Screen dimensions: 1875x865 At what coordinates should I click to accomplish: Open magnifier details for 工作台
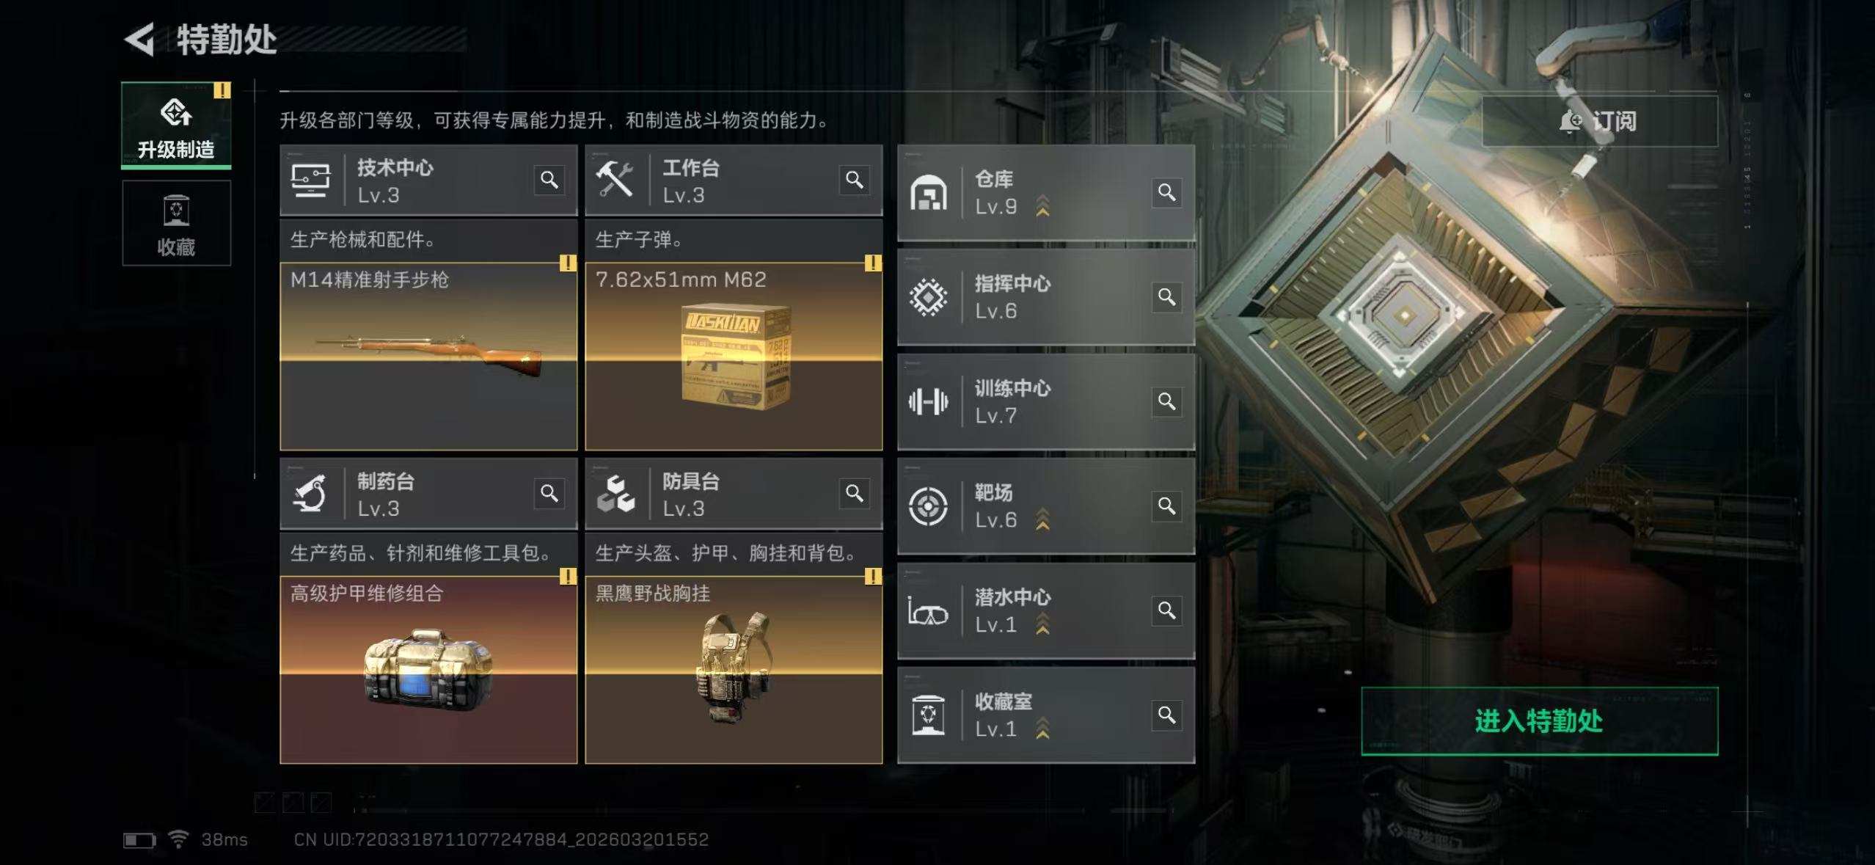tap(855, 180)
